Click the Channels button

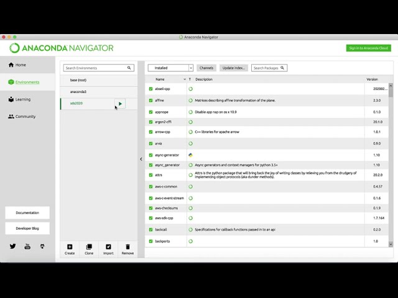pyautogui.click(x=206, y=68)
